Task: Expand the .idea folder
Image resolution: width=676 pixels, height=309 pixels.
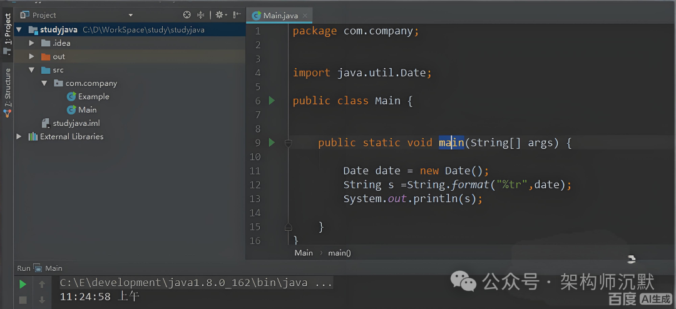Action: [x=31, y=43]
